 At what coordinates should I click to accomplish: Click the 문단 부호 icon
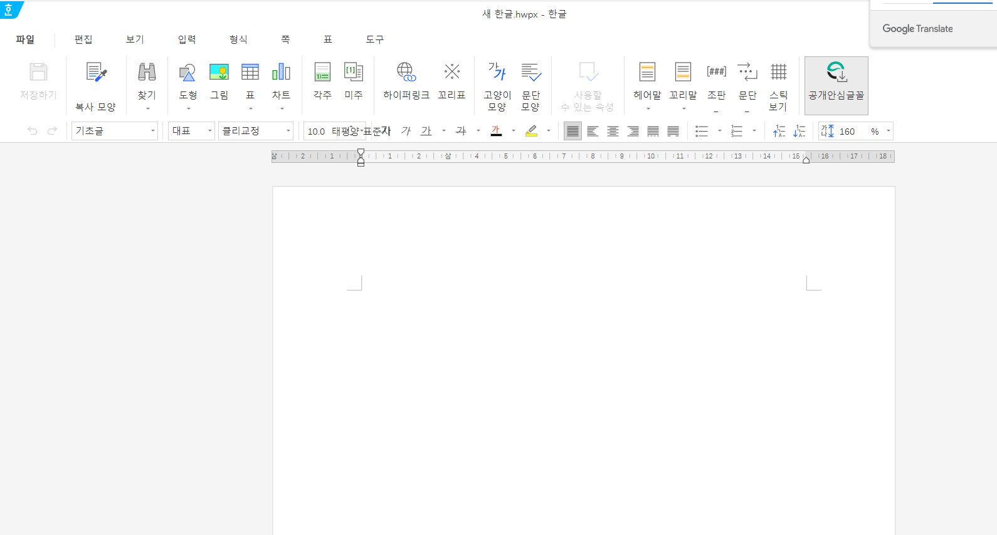tap(747, 73)
